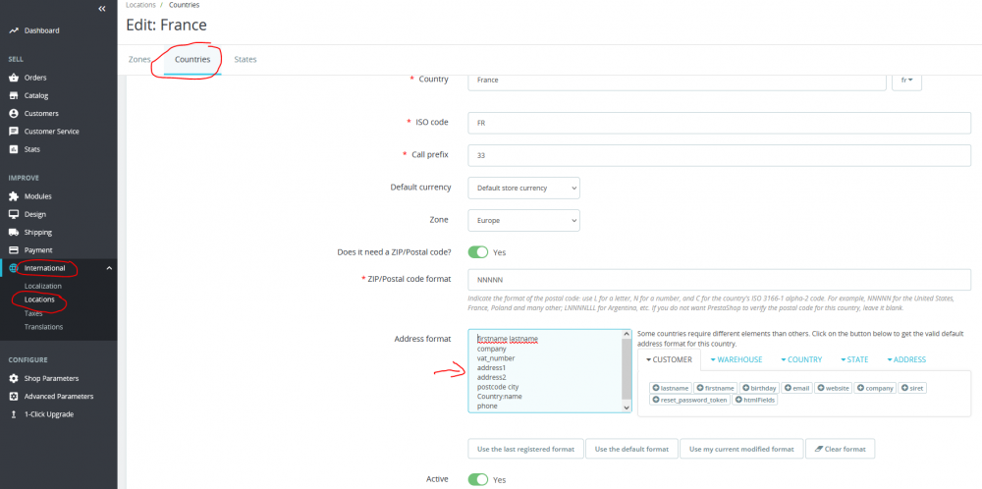This screenshot has width=982, height=489.
Task: Open the Zone dropdown showing Europe
Action: pos(523,220)
